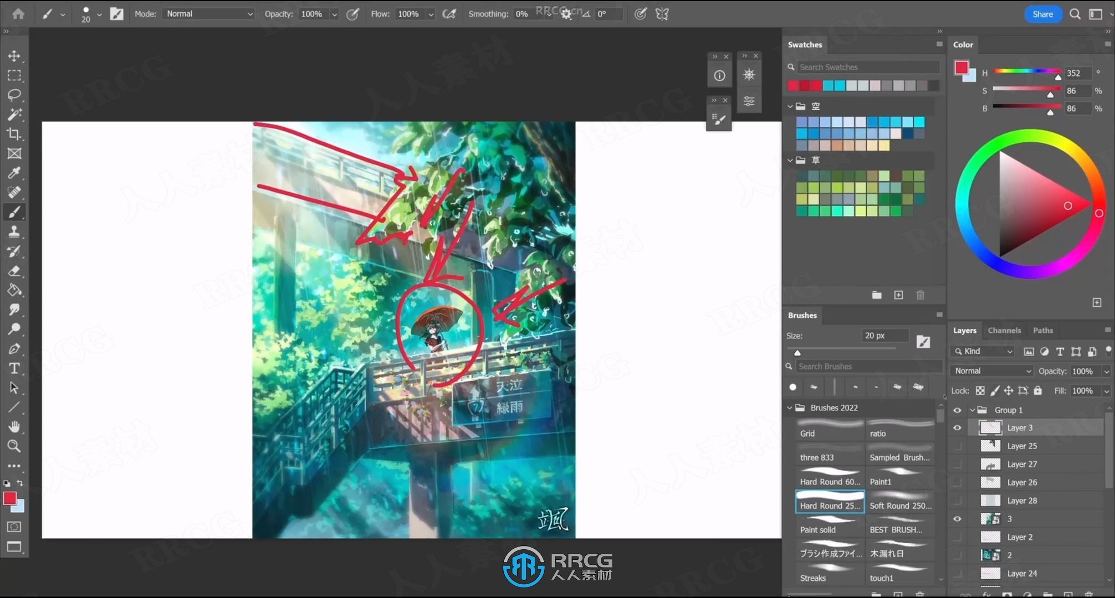Screen dimensions: 1115x598
Task: Select the Eraser tool
Action: (14, 271)
